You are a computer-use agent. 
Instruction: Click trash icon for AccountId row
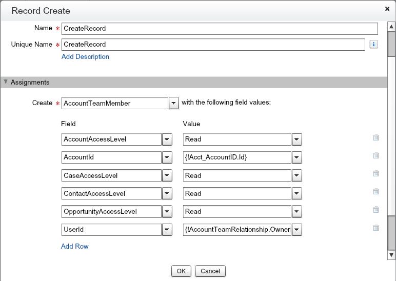(x=376, y=156)
